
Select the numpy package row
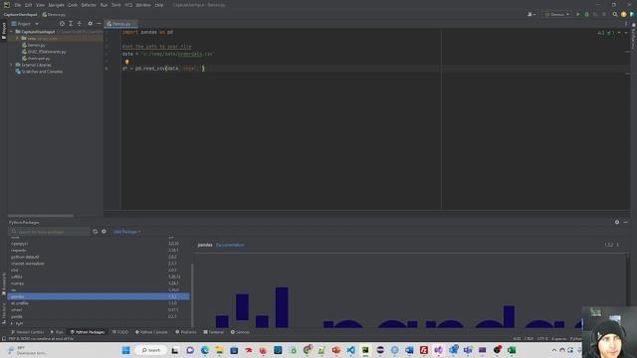(x=99, y=283)
